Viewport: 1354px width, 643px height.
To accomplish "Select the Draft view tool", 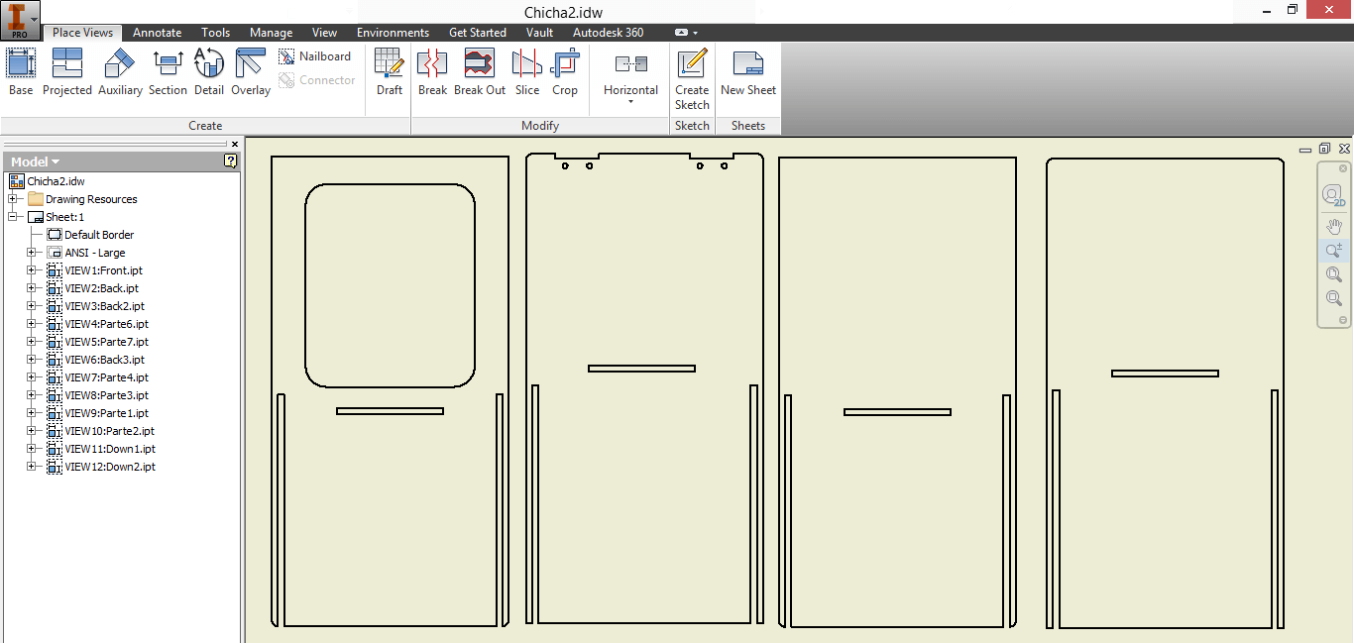I will coord(390,72).
